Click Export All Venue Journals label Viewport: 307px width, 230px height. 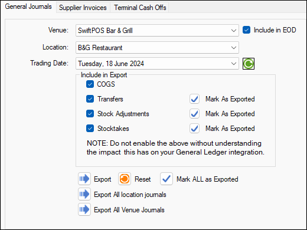click(x=129, y=210)
